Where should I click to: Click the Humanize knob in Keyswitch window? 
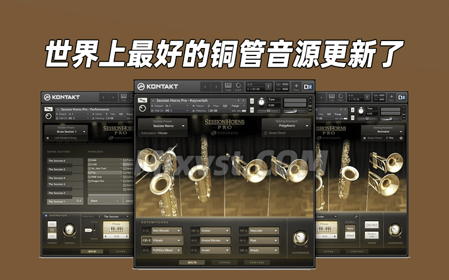coord(300,238)
